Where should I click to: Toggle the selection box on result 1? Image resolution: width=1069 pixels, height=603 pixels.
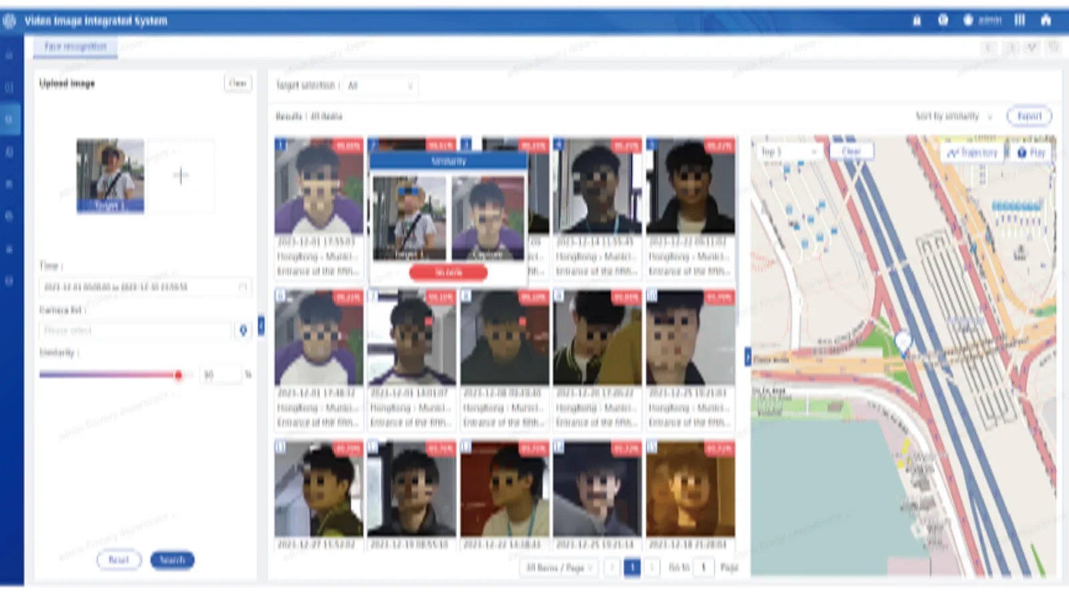pos(281,144)
